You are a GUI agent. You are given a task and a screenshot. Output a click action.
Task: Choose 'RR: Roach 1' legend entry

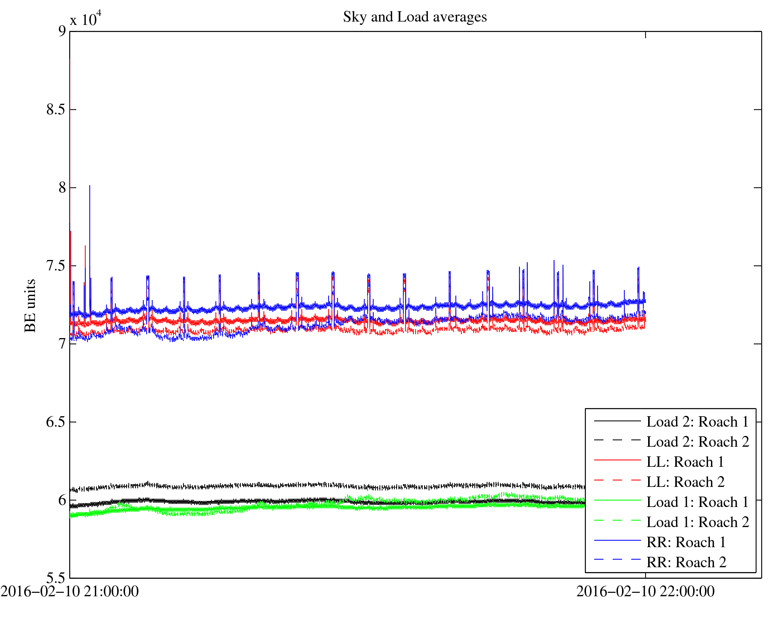(x=686, y=542)
